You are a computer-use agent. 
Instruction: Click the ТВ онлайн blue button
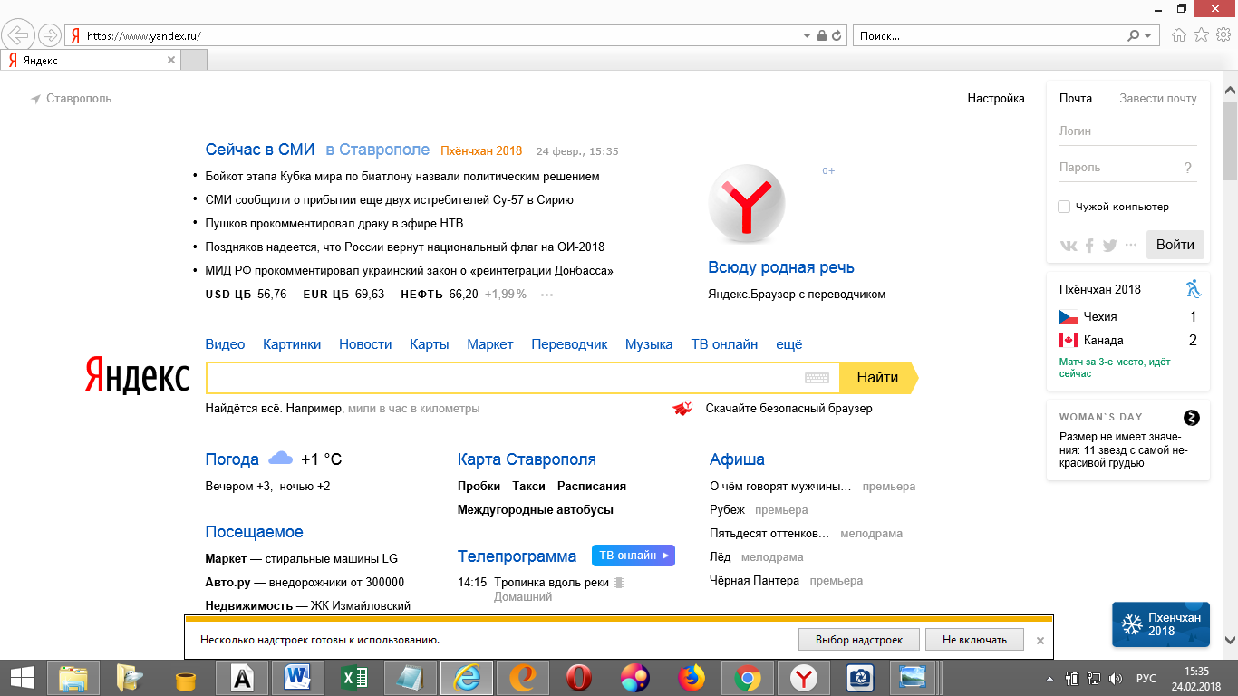pos(634,556)
